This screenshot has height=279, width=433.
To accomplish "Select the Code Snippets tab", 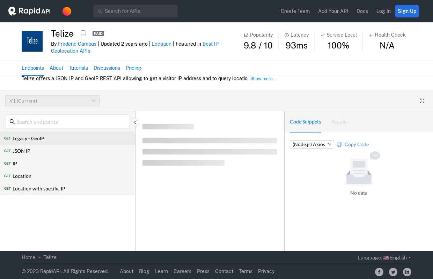I will (305, 122).
